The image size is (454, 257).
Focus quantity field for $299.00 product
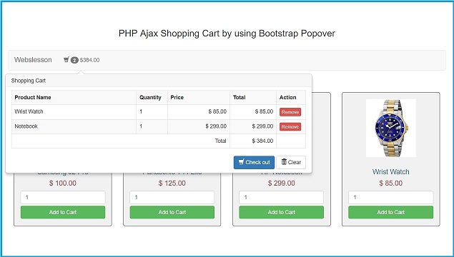point(282,198)
